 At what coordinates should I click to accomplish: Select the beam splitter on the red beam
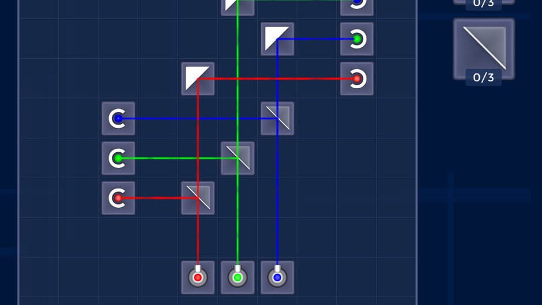point(198,198)
